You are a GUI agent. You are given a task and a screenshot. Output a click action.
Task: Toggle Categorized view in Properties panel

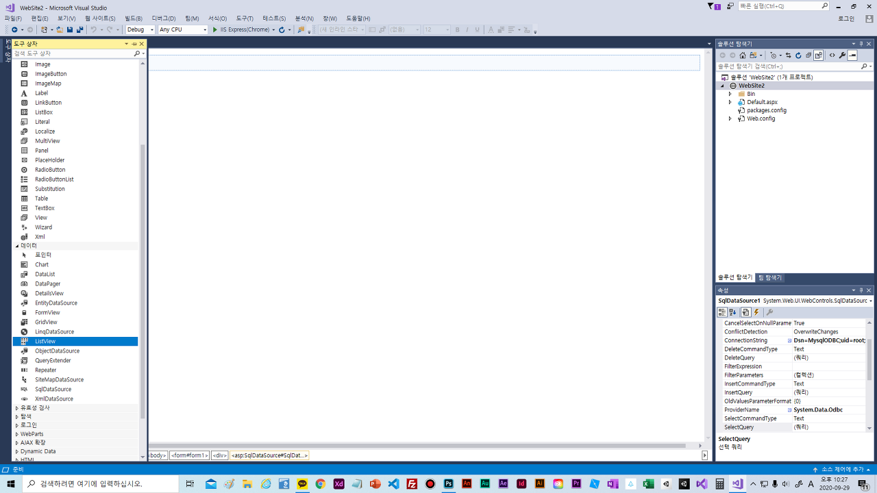pos(722,312)
